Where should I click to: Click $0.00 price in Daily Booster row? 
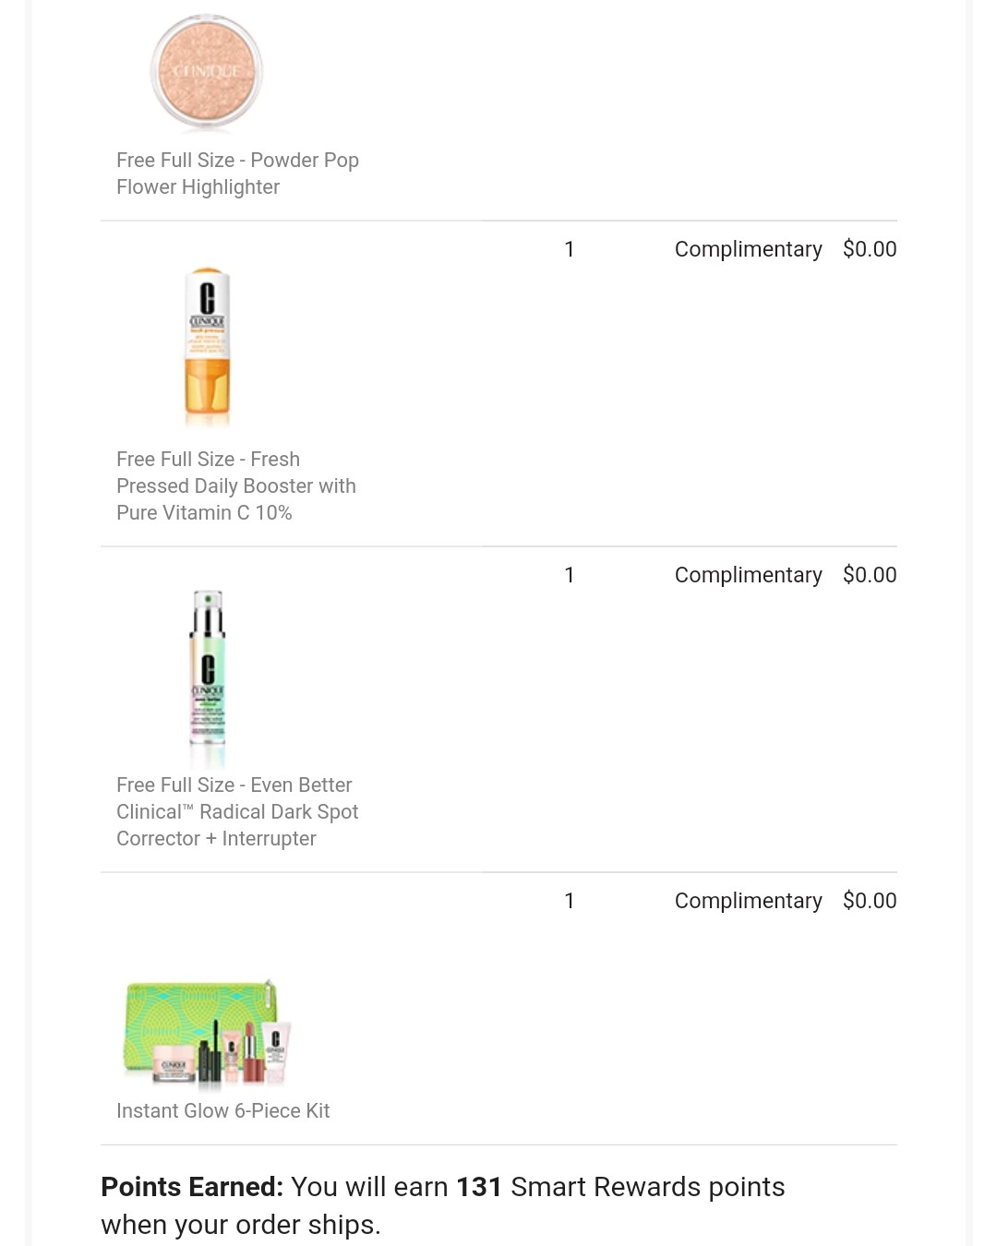pyautogui.click(x=870, y=249)
